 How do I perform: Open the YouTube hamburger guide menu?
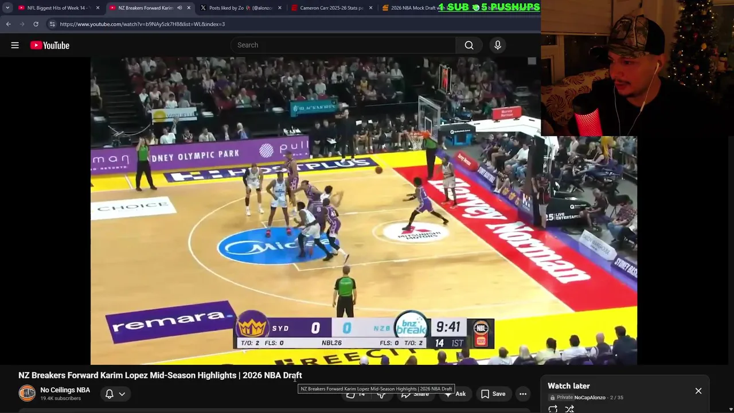pos(15,45)
